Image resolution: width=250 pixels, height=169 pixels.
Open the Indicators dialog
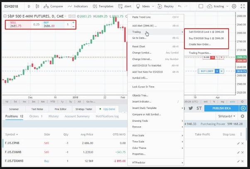click(x=78, y=6)
